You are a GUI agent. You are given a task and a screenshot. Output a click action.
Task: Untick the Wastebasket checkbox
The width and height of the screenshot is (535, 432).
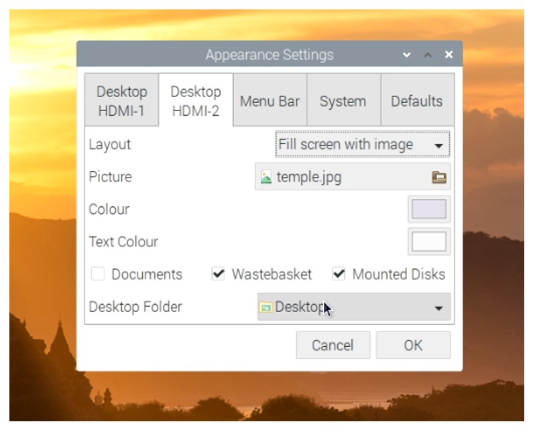point(218,274)
